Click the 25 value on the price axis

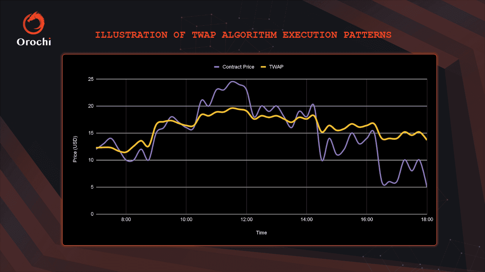pos(91,79)
